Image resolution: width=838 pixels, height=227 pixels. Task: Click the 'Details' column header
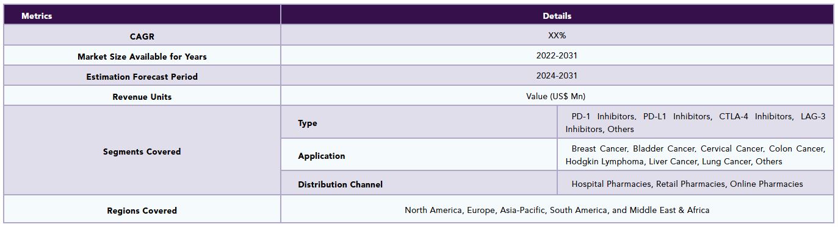click(557, 15)
